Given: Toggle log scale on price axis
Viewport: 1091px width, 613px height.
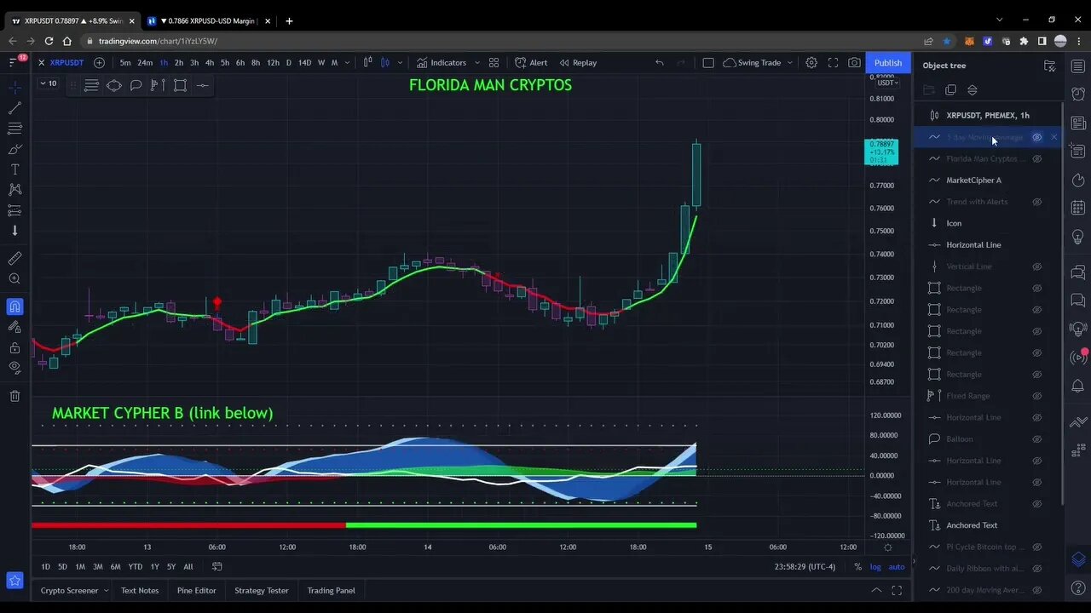Looking at the screenshot, I should (875, 566).
